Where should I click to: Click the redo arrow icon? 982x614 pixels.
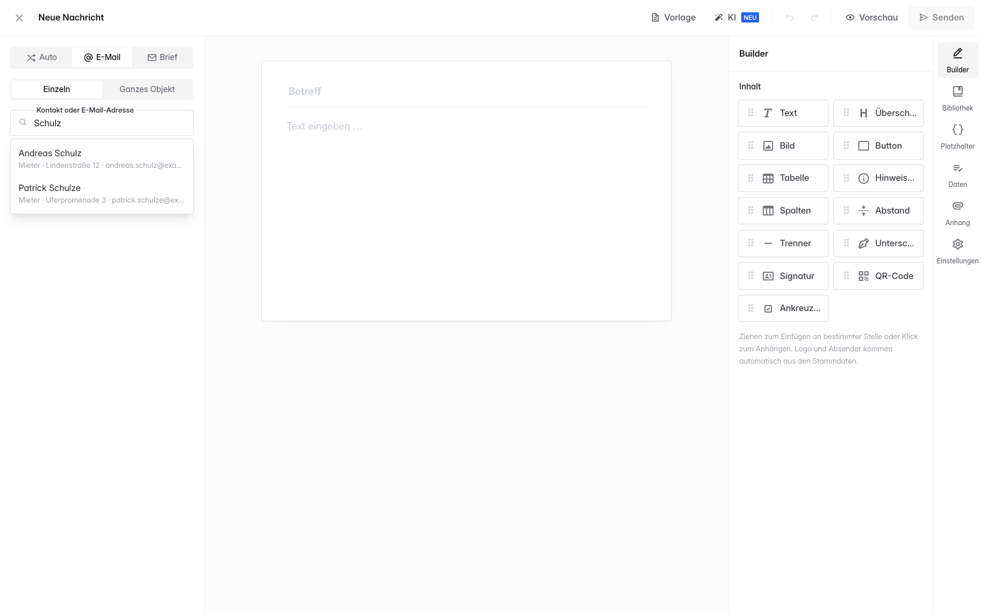(815, 18)
